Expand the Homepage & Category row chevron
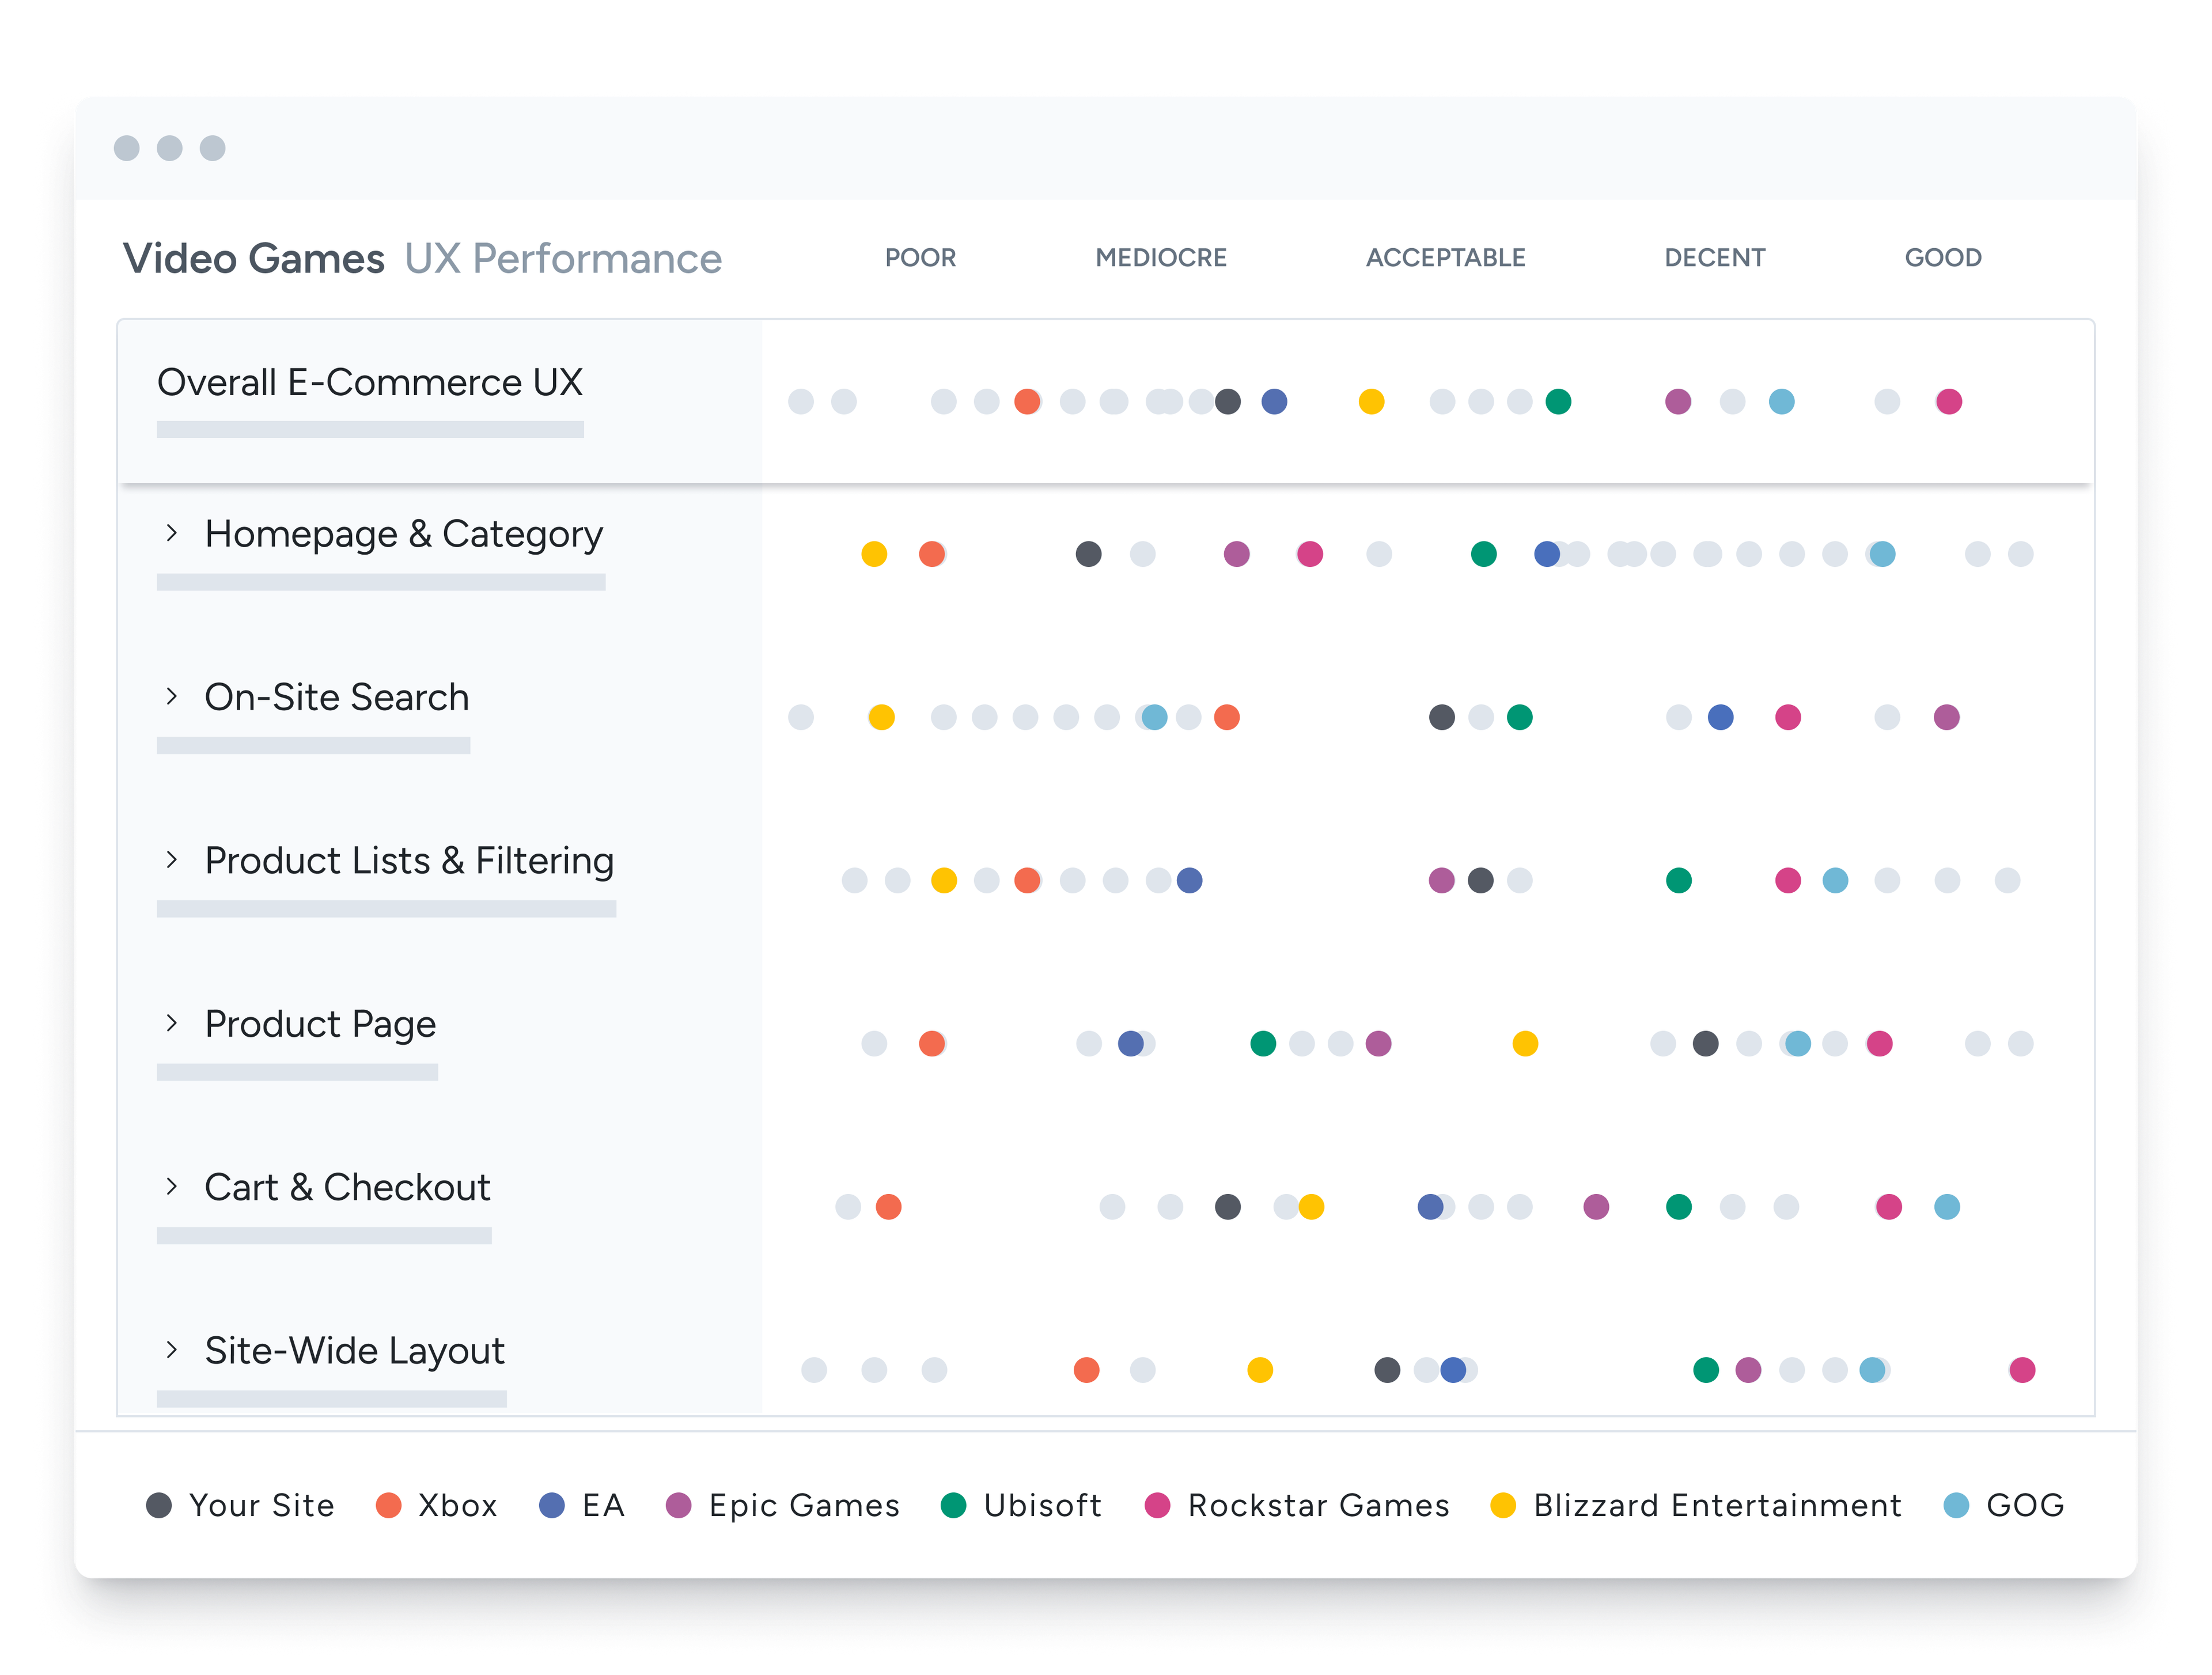 coord(172,533)
